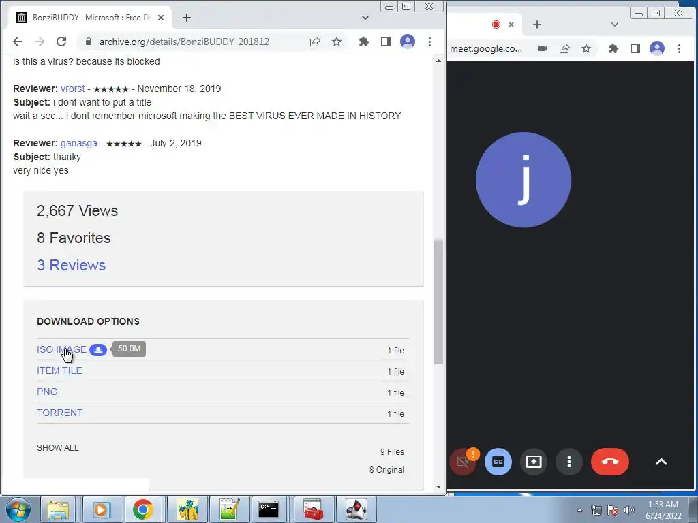Toggle side panel in Meet window
Image resolution: width=698 pixels, height=523 pixels.
pyautogui.click(x=635, y=48)
